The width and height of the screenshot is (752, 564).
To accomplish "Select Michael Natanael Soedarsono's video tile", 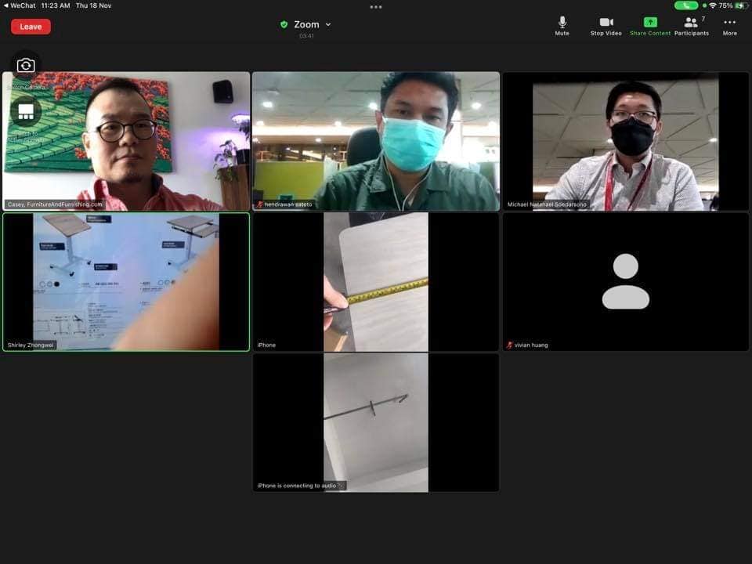I will pos(625,141).
